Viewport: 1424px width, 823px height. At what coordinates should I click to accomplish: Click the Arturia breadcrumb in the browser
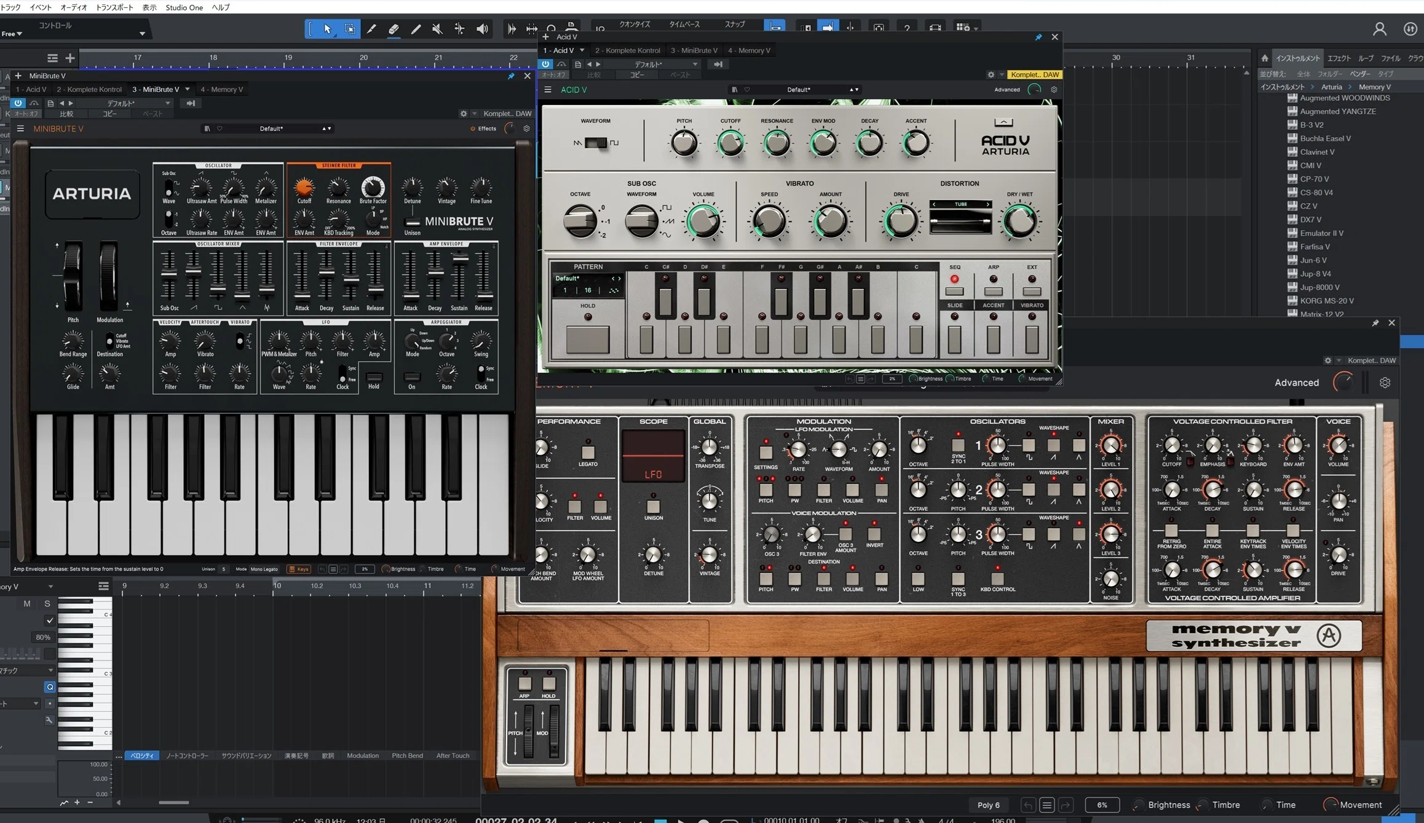tap(1332, 87)
